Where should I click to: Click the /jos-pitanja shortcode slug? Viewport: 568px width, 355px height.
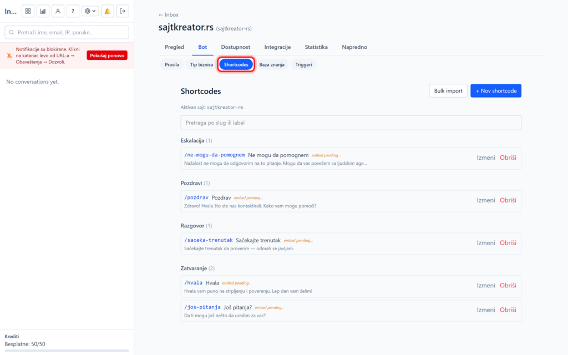[202, 307]
